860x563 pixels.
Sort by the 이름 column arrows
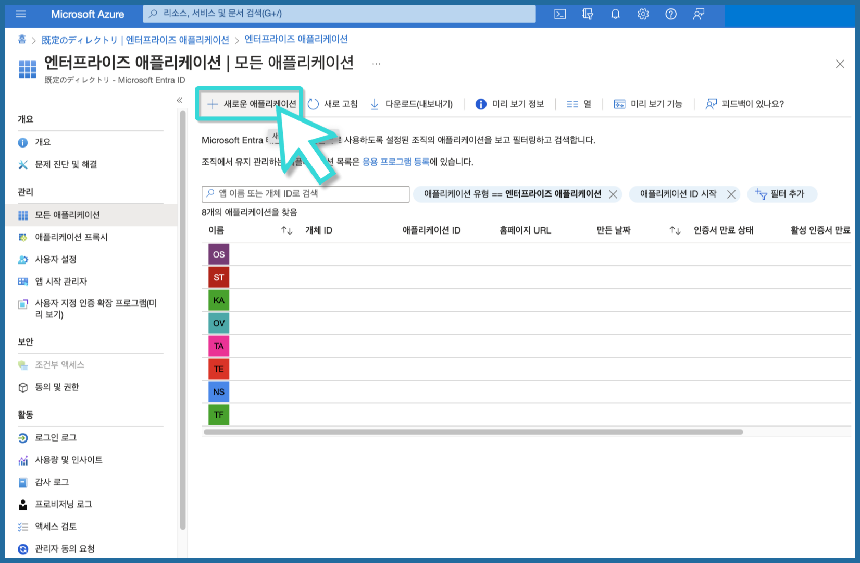click(x=286, y=230)
